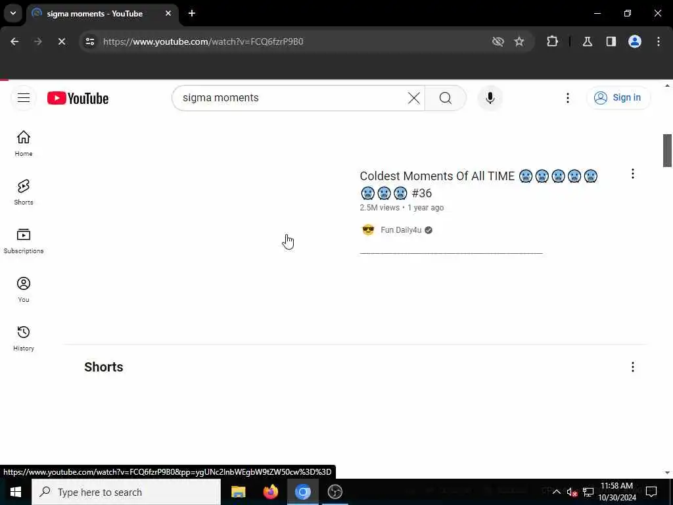
Task: Open the Windows notification center
Action: (x=651, y=492)
